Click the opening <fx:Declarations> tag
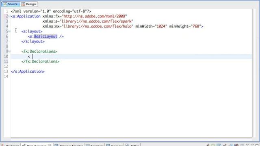The height and width of the screenshot is (146, 260). pyautogui.click(x=39, y=52)
